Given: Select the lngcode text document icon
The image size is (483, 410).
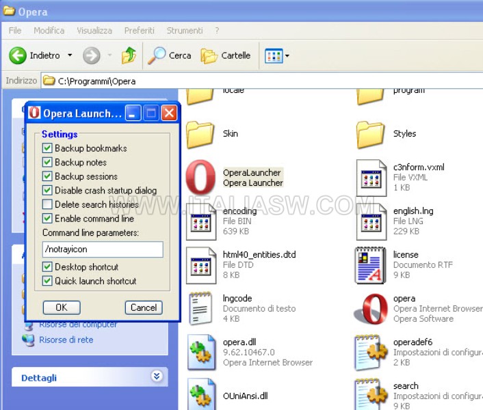Looking at the screenshot, I should (200, 308).
